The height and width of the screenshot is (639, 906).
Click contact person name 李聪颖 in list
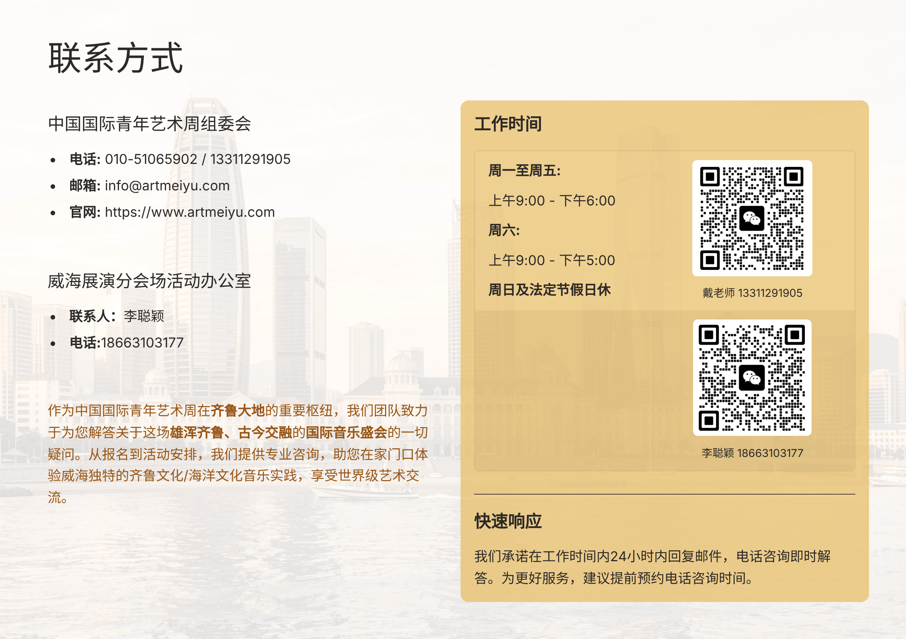coord(144,316)
